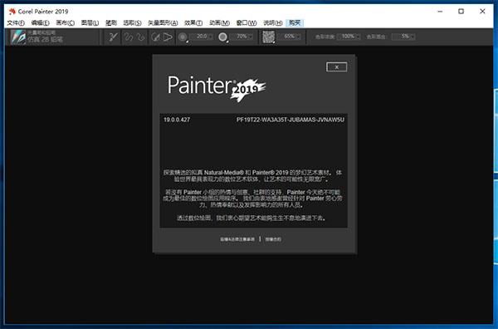Open the shorter link right of the dialog divider
Image resolution: width=498 pixels, height=329 pixels.
273,239
